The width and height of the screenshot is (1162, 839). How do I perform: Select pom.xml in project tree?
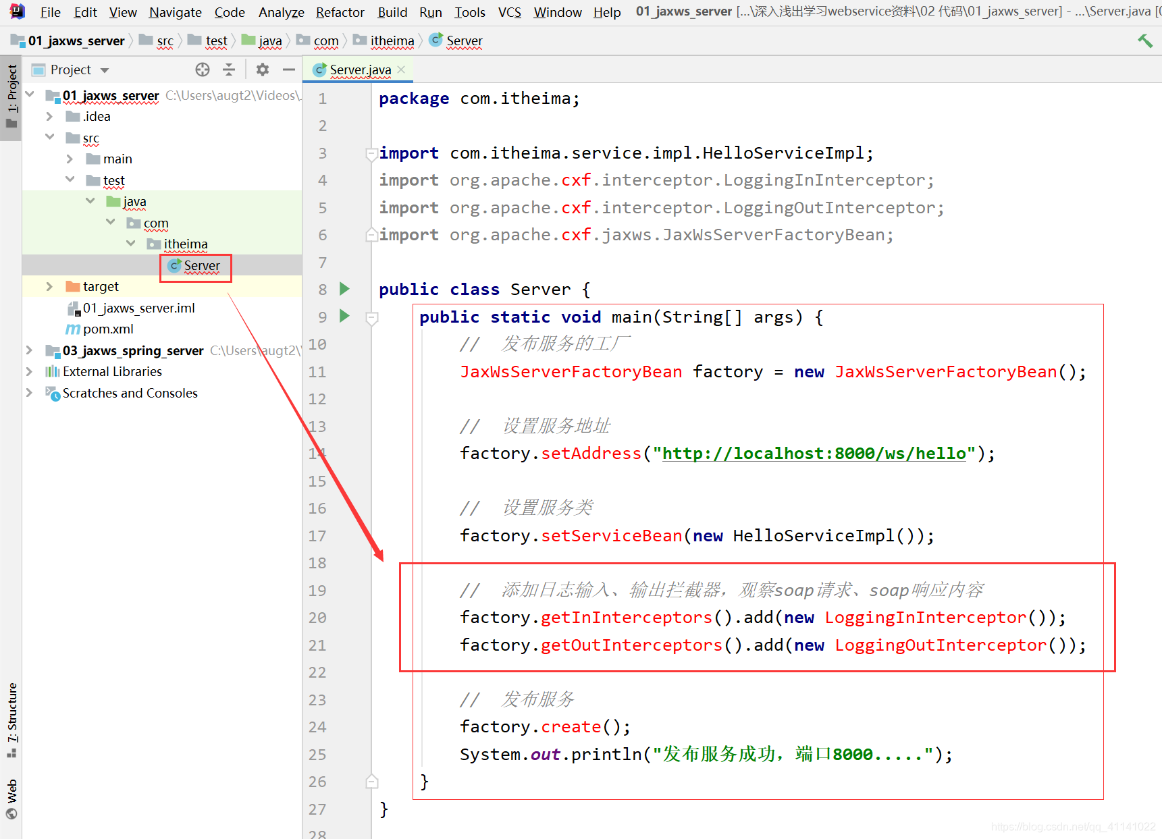(x=108, y=329)
